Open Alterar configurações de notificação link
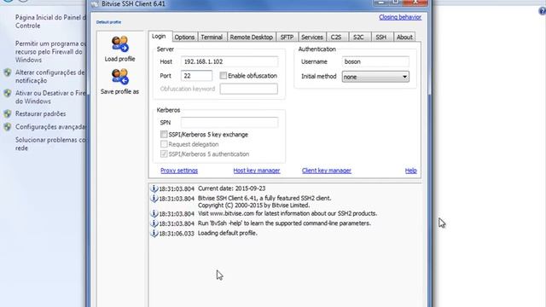This screenshot has height=307, width=546. point(50,77)
